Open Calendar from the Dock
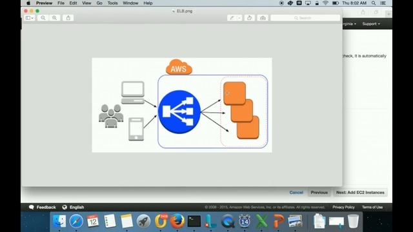The height and width of the screenshot is (232, 413). click(93, 221)
